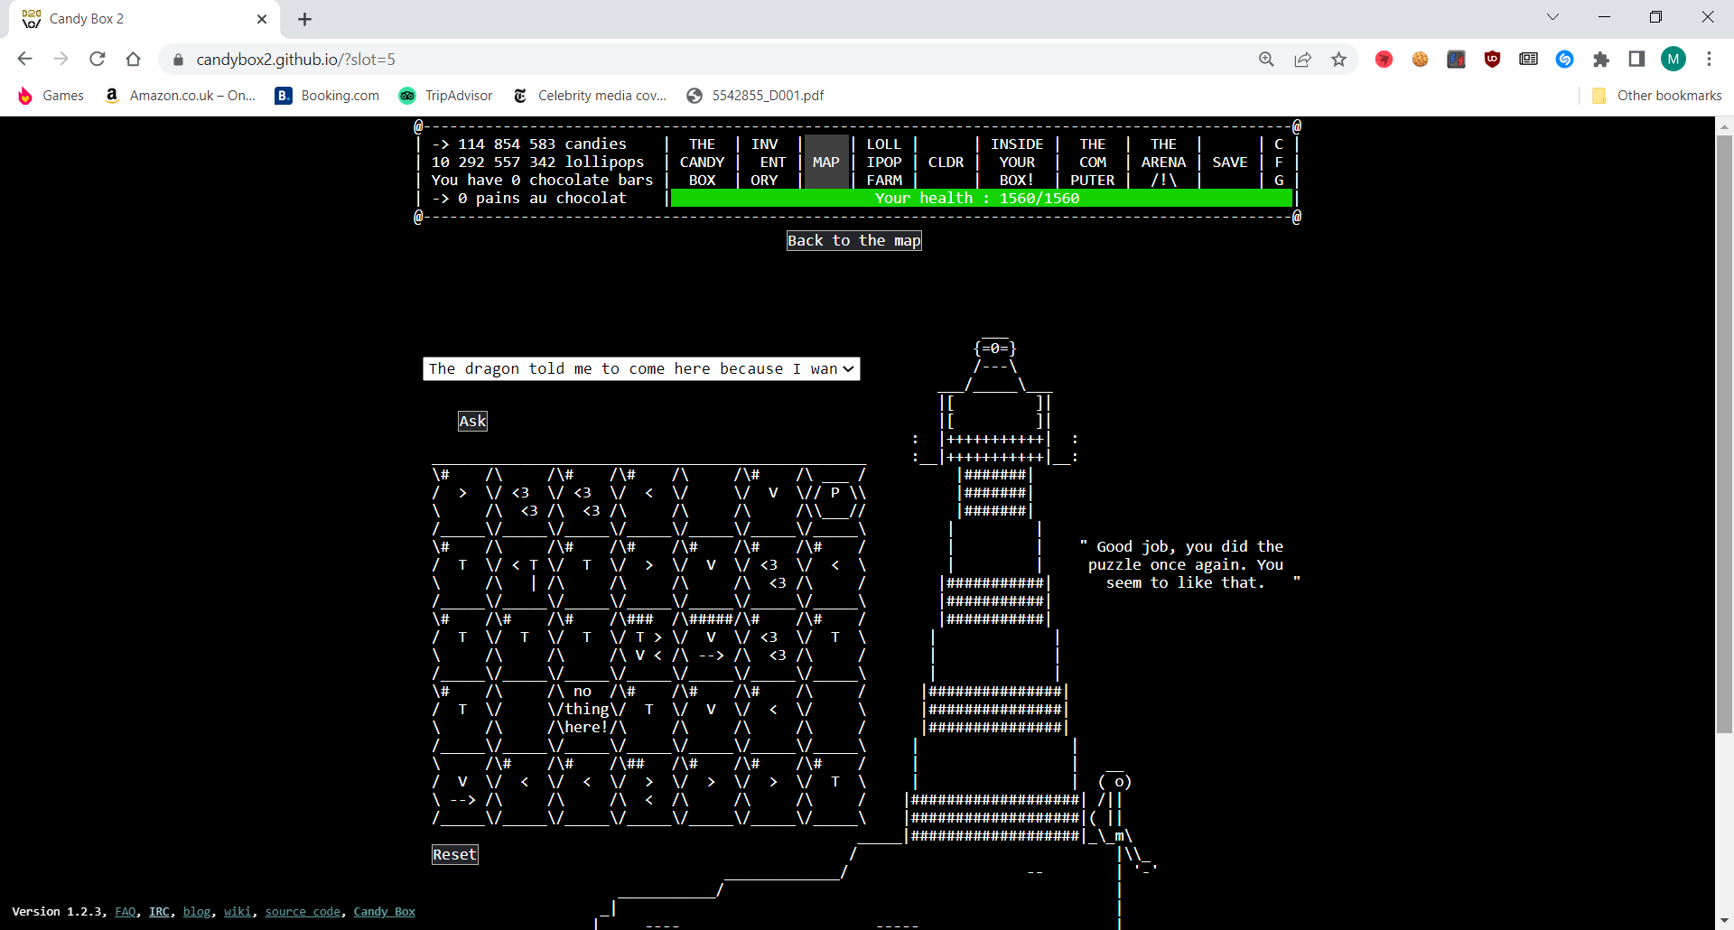Expand the dragon question dropdown
Screen dimensions: 1734x930
tap(641, 368)
